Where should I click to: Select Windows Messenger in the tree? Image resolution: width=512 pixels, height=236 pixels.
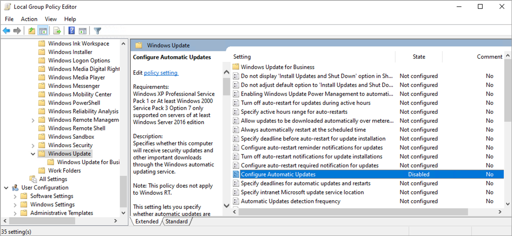[74, 86]
